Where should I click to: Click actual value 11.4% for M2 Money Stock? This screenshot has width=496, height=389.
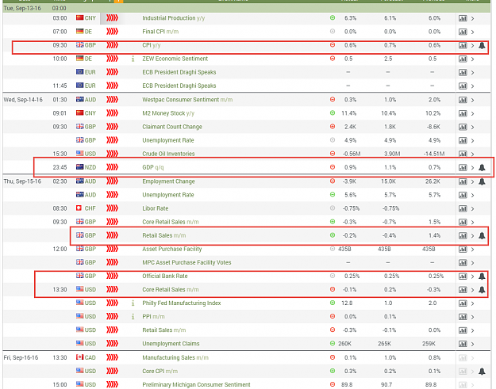(349, 113)
